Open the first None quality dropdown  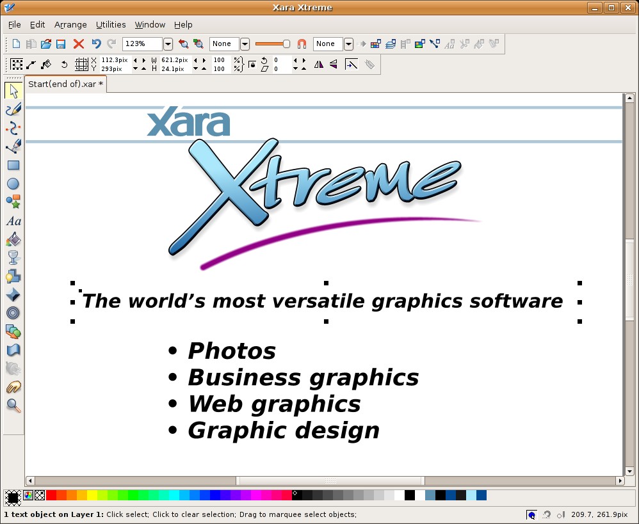[245, 44]
